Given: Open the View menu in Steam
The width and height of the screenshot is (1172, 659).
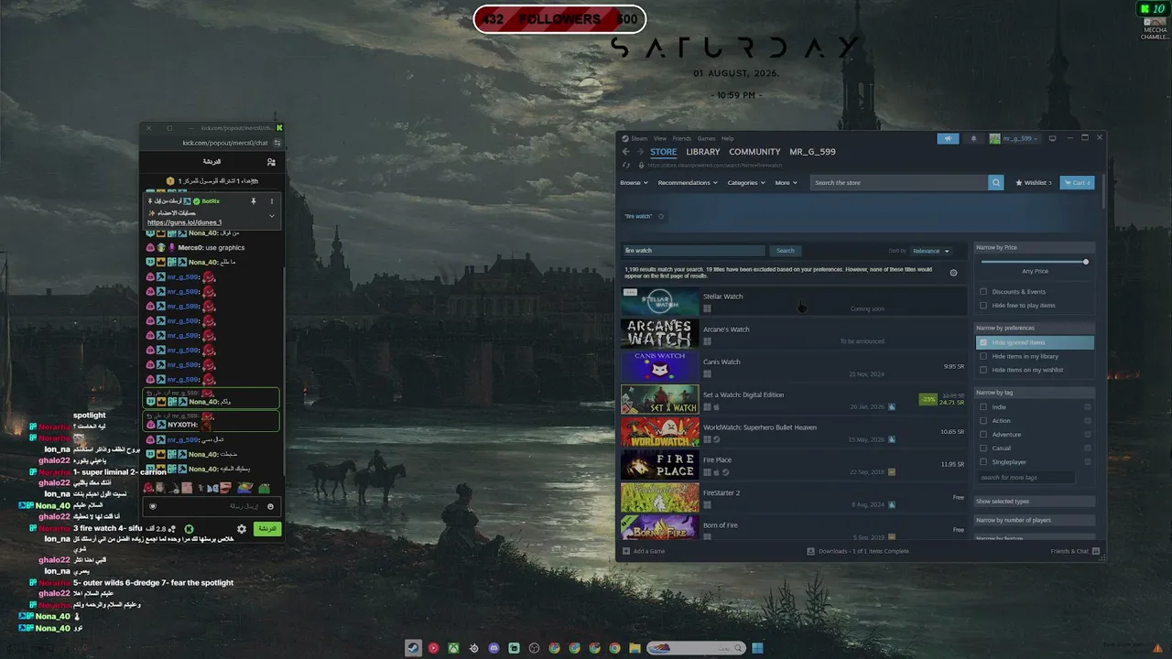Looking at the screenshot, I should click(659, 138).
